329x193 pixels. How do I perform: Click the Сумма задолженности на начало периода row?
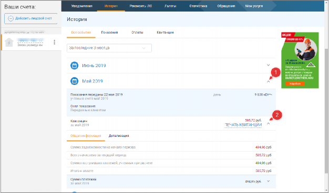(x=171, y=147)
